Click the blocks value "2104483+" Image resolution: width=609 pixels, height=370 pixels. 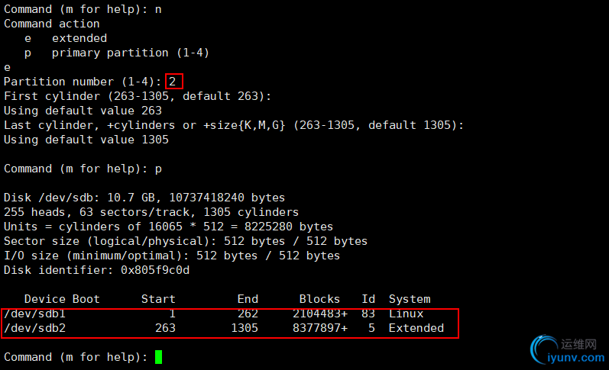tap(320, 314)
